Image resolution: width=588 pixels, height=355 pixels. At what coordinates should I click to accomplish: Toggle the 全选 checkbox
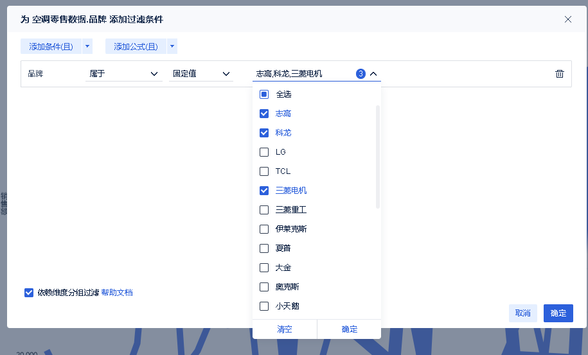coord(264,94)
